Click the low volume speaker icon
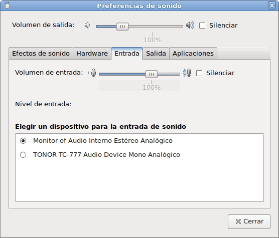 coord(87,26)
